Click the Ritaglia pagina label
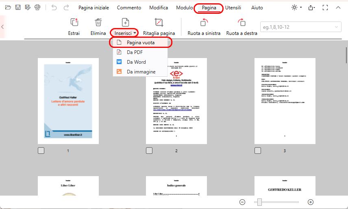The width and height of the screenshot is (348, 209). 159,33
